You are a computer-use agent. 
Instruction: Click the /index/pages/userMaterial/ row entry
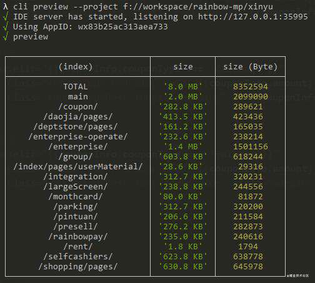pyautogui.click(x=78, y=167)
